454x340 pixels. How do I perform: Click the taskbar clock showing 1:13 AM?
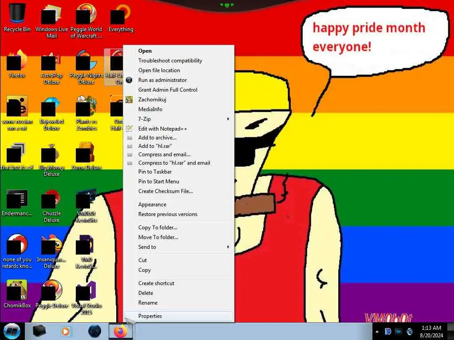coord(431,332)
